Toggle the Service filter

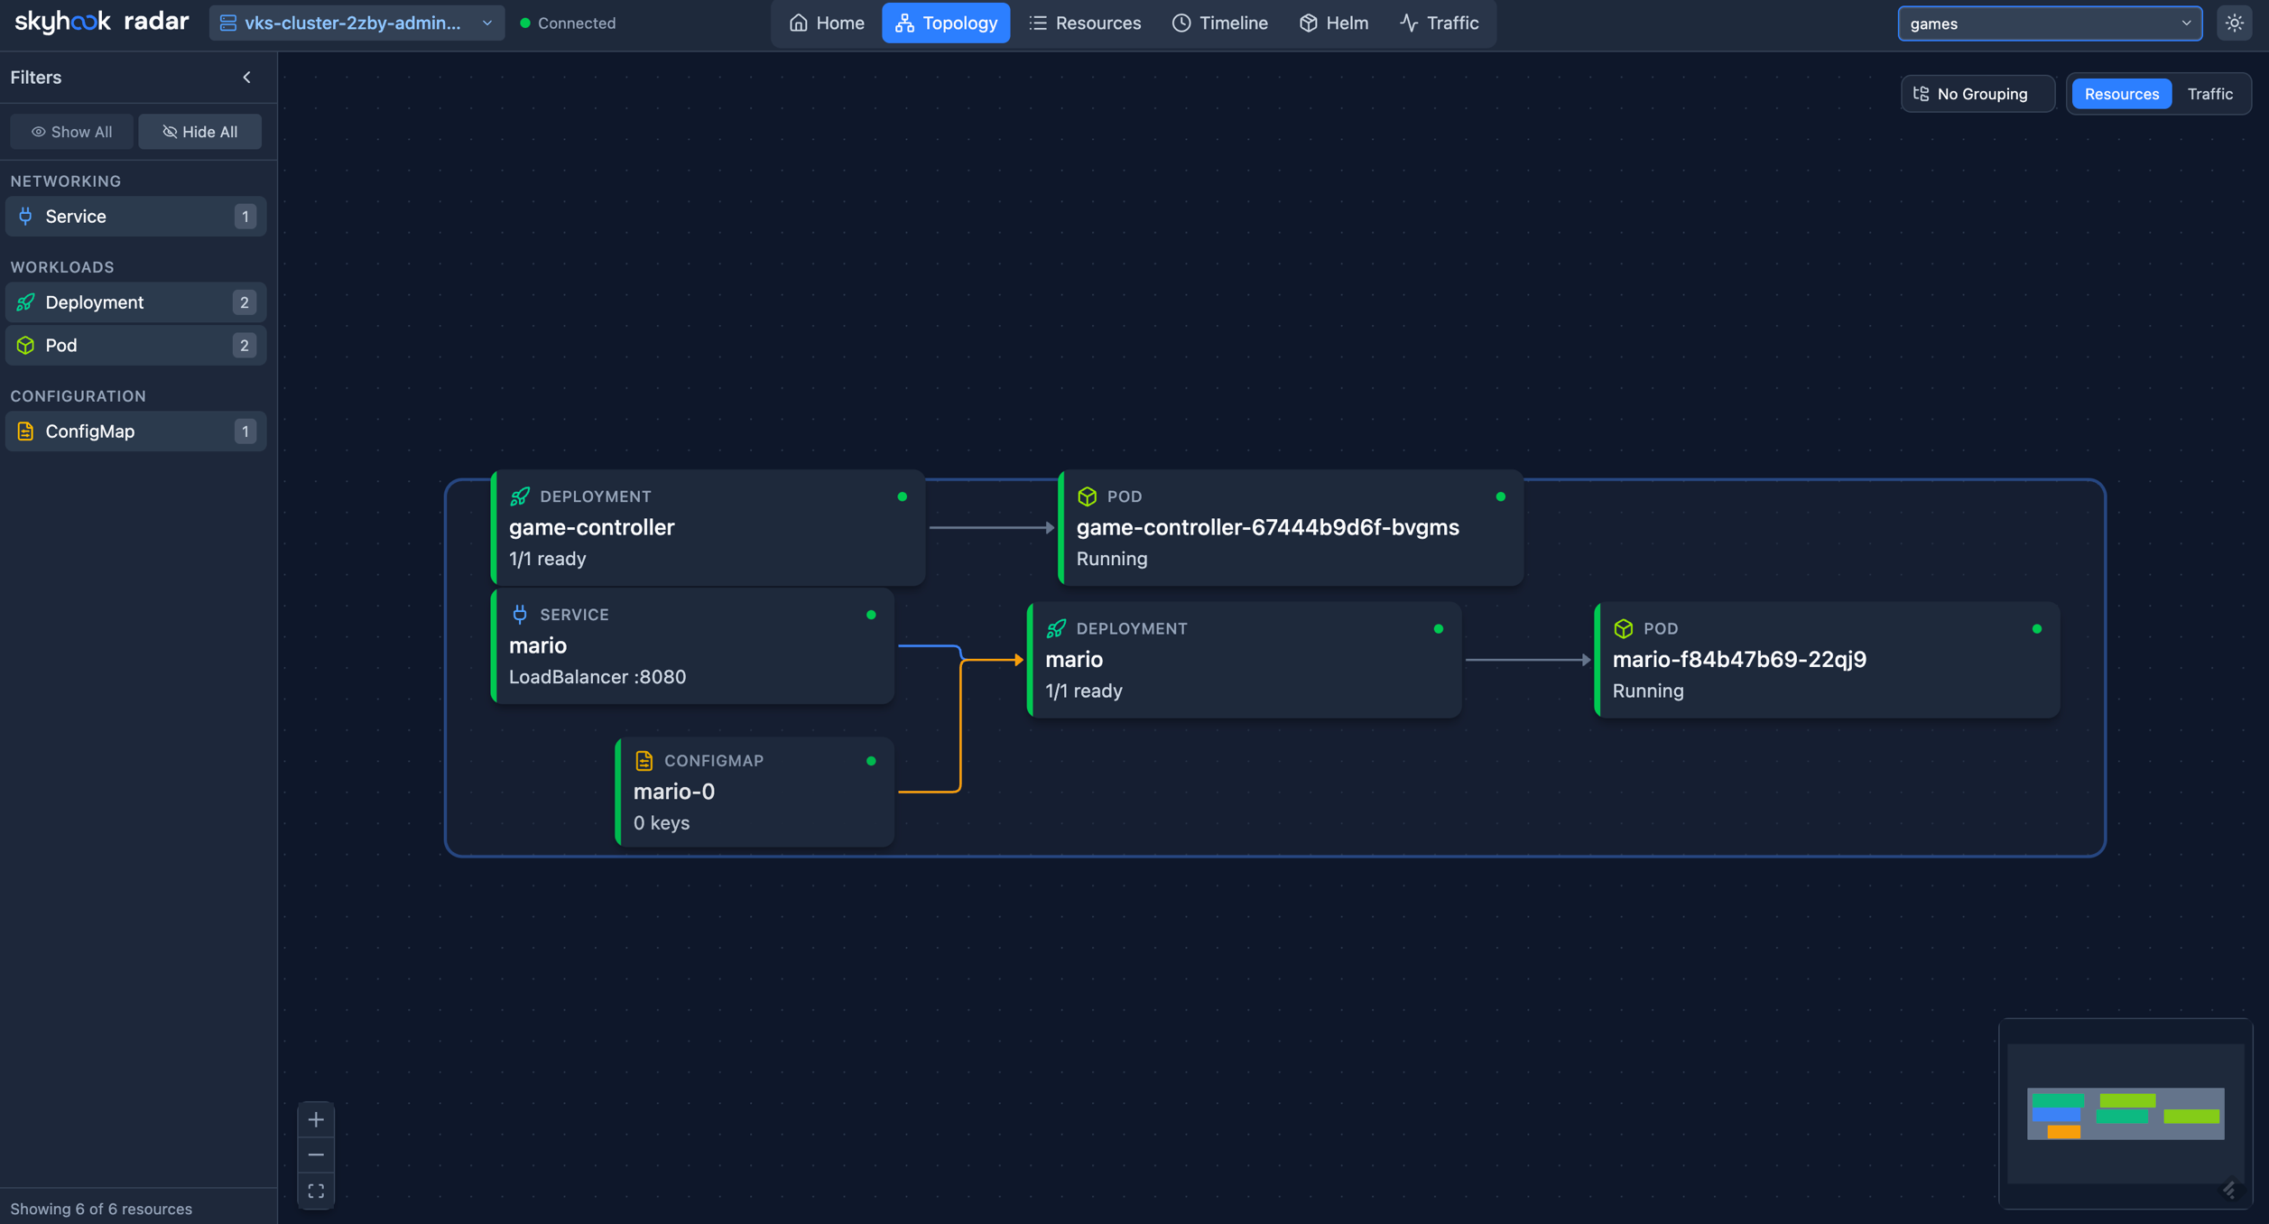[x=135, y=217]
